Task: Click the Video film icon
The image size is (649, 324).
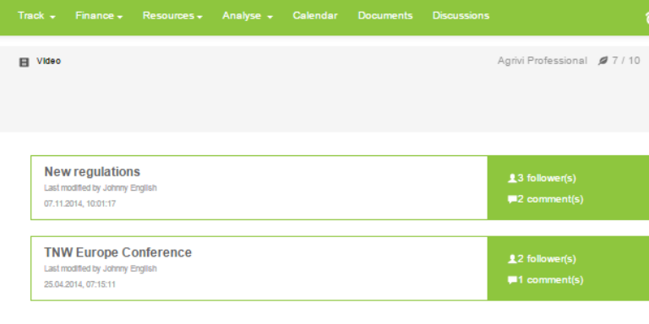Action: 24,62
